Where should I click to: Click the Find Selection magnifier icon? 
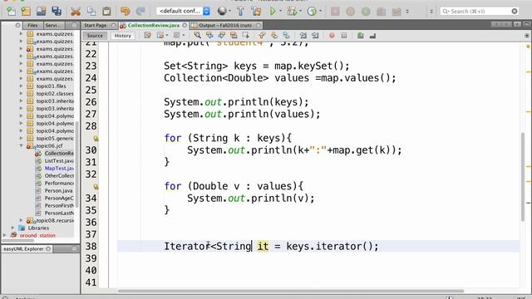point(197,35)
